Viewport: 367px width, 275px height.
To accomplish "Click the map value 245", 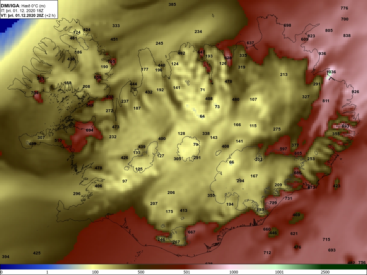I will point(159,43).
